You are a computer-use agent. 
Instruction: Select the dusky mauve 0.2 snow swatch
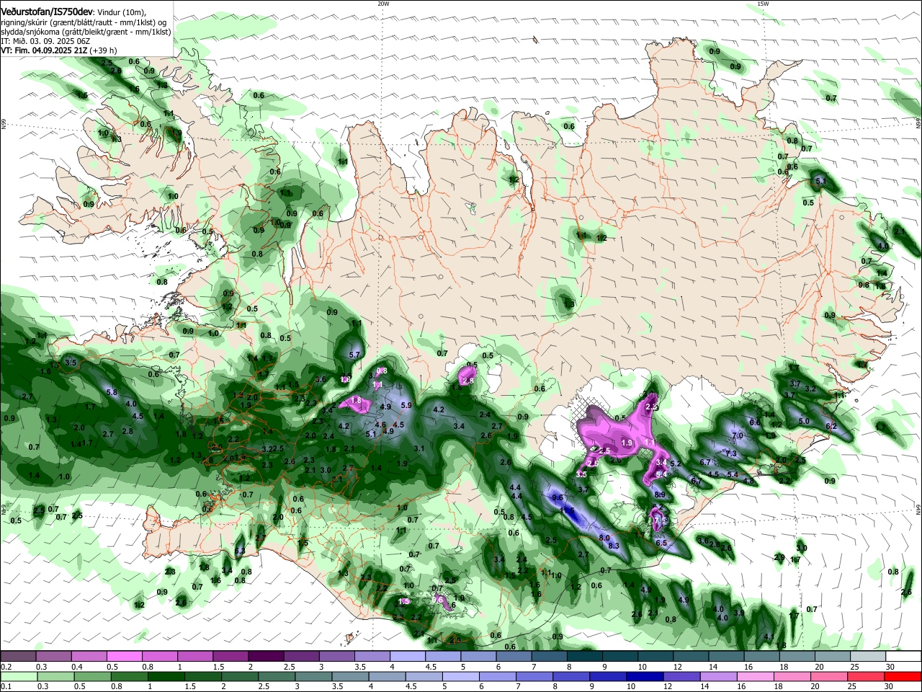18,656
